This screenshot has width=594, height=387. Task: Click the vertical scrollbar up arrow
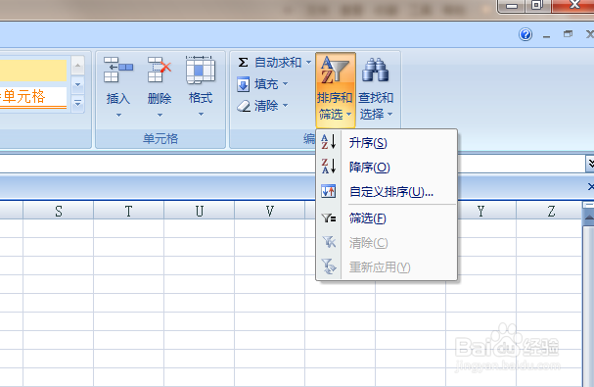pos(589,218)
